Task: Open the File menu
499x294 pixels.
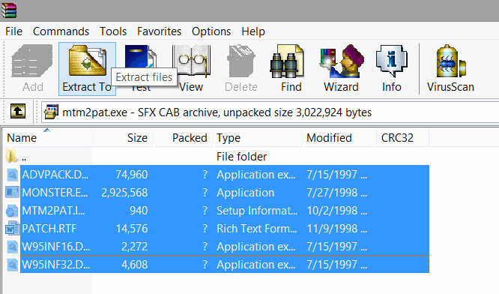Action: tap(13, 31)
